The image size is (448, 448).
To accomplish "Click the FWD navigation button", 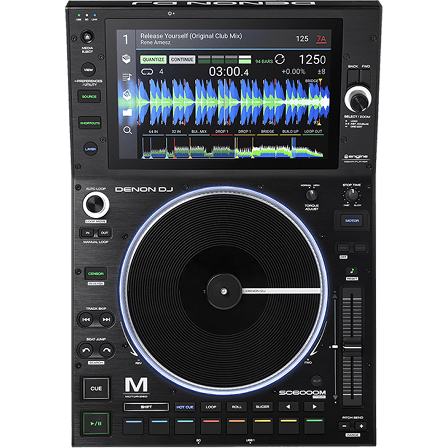I will point(366,77).
